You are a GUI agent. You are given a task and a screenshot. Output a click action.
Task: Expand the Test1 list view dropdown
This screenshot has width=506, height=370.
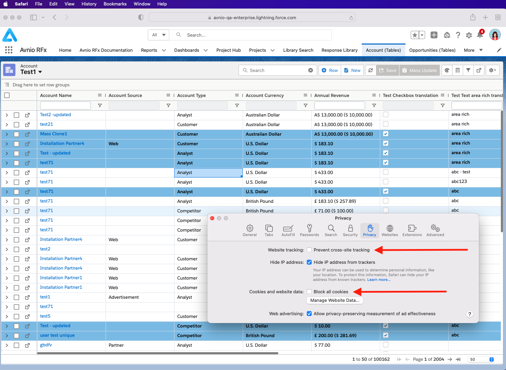click(x=40, y=72)
